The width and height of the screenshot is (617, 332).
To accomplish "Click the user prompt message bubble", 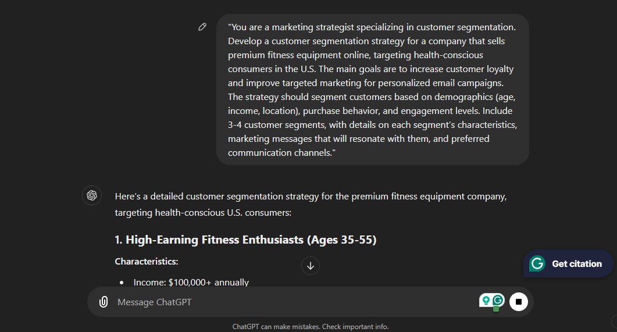I will 373,90.
